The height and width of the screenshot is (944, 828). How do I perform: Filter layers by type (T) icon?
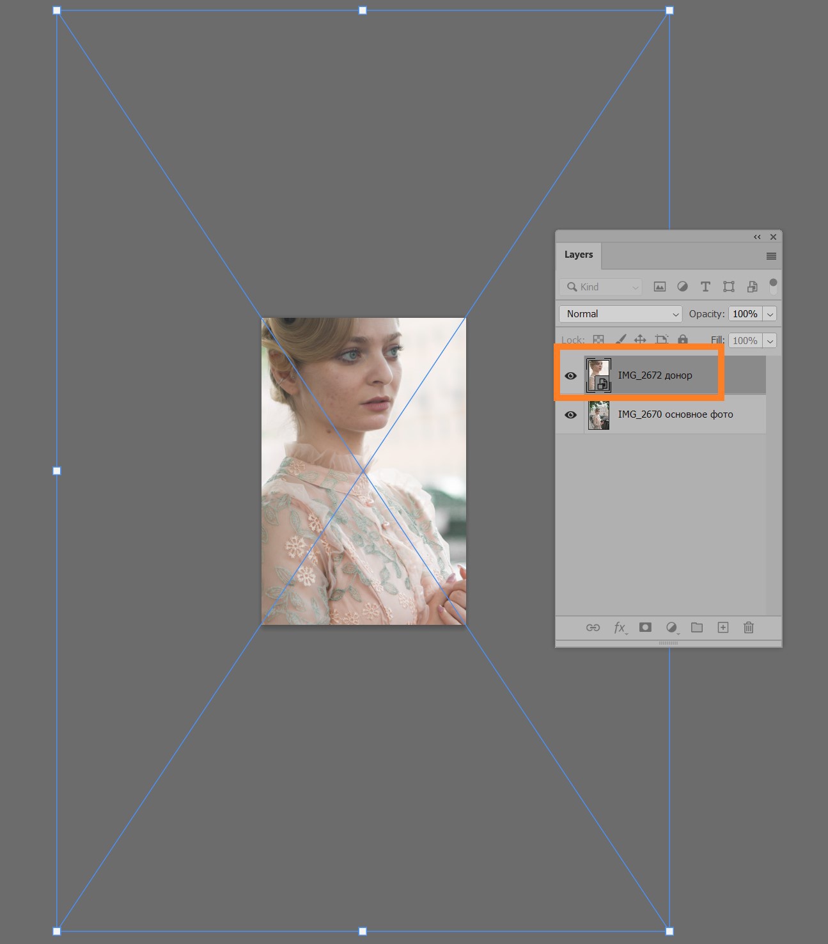(705, 287)
